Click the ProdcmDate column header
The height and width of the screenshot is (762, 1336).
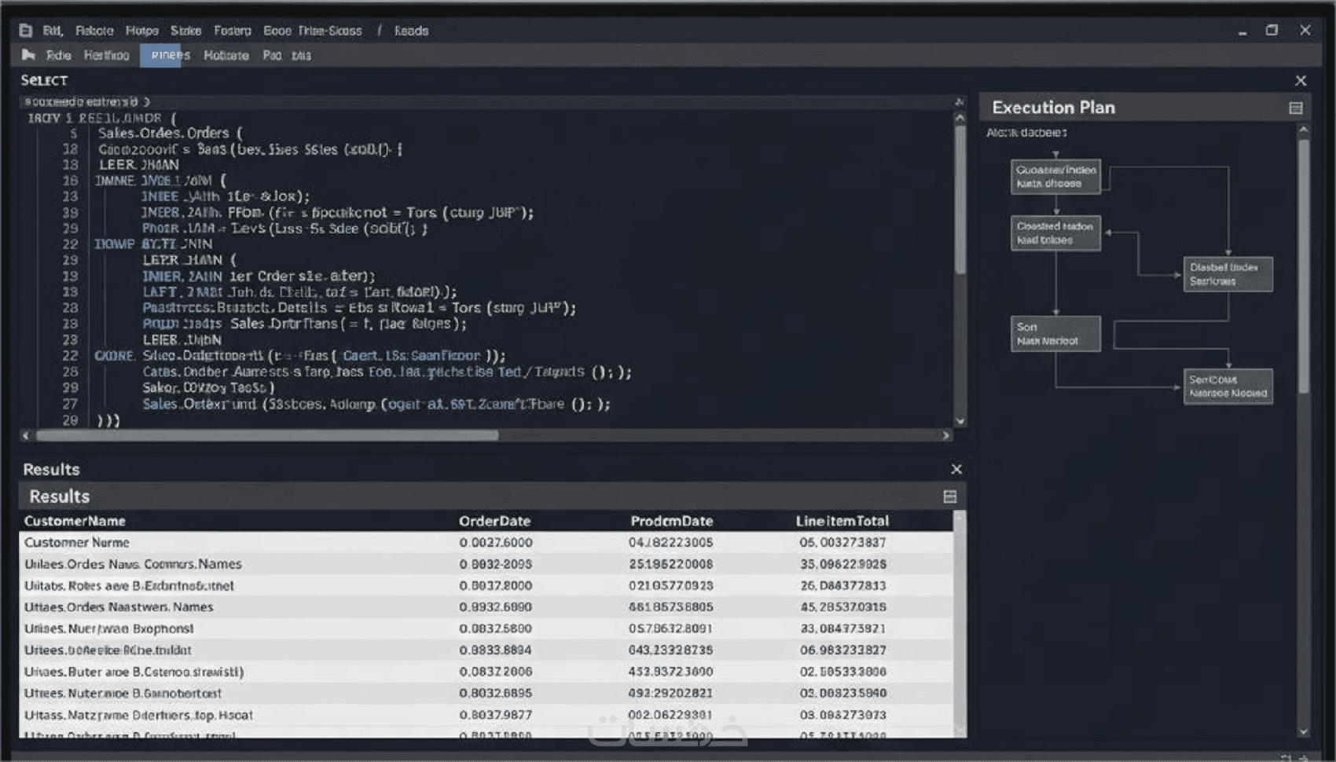pyautogui.click(x=672, y=521)
